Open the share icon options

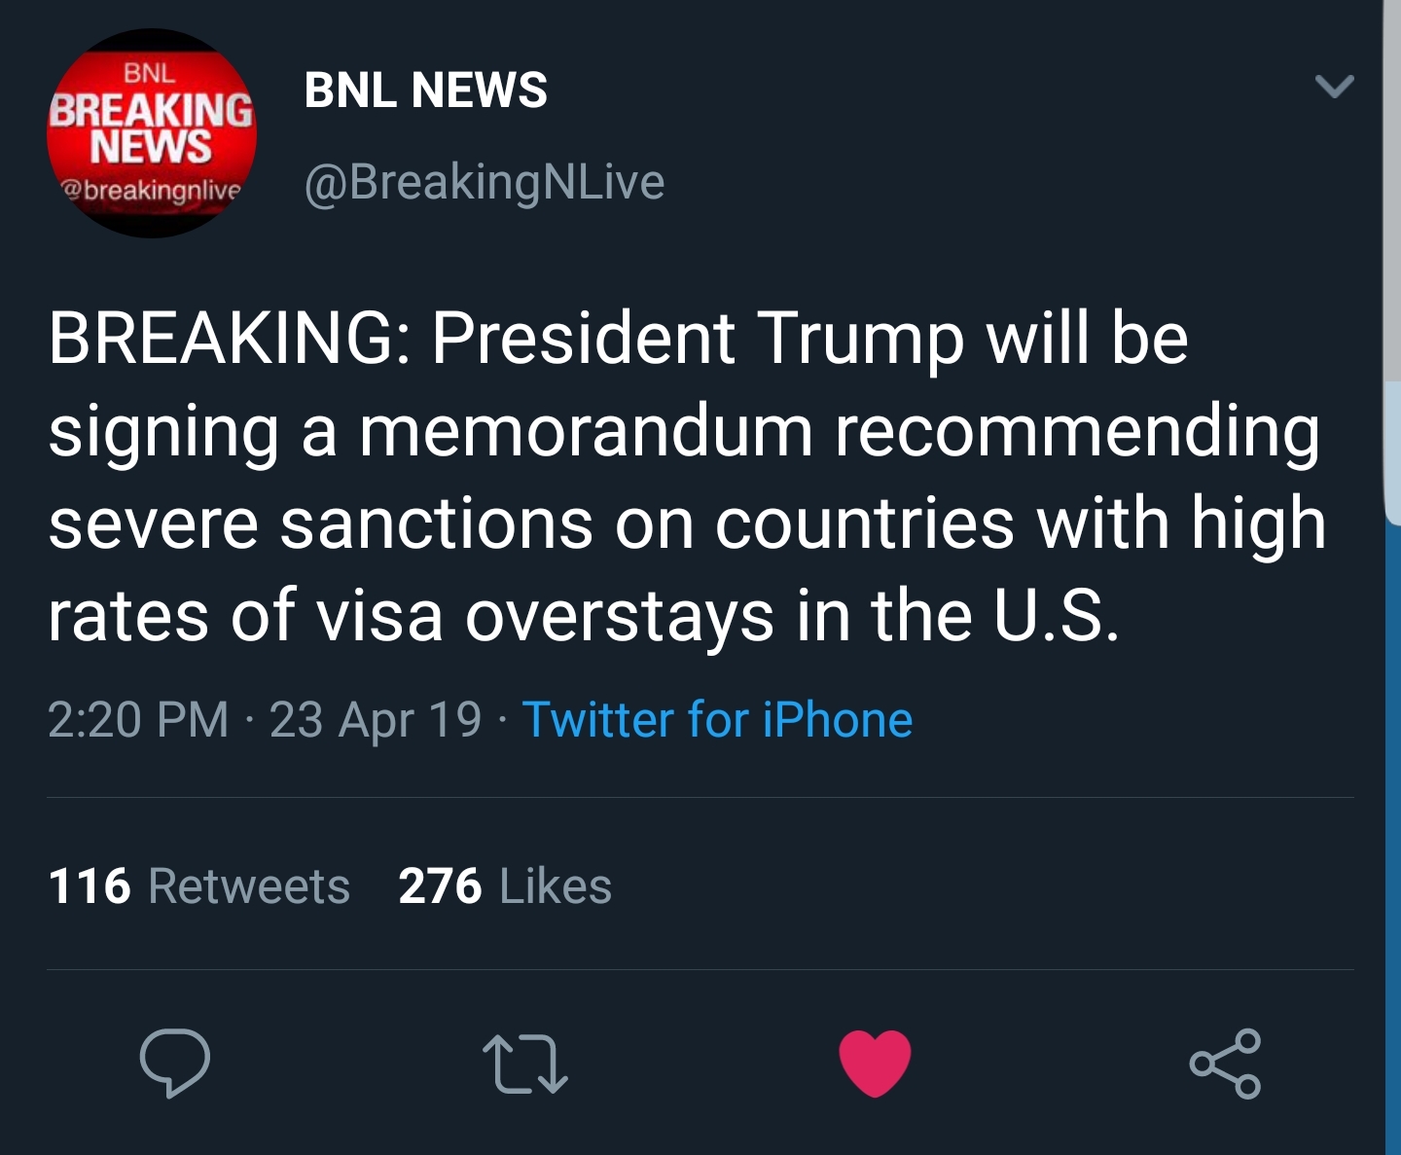coord(1226,1064)
